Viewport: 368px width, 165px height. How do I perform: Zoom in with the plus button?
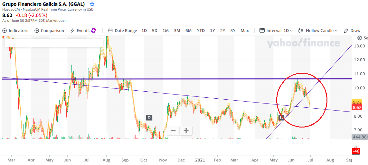tap(186, 131)
